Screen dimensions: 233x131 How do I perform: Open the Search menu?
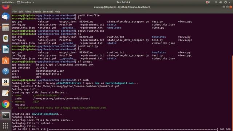click(37, 12)
